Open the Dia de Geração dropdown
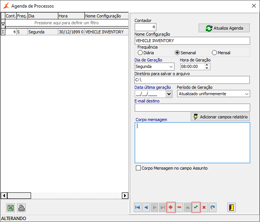Screen dimensions: 260x222 [x=171, y=67]
